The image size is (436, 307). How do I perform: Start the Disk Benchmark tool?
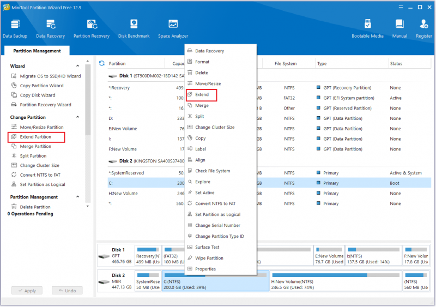(134, 29)
